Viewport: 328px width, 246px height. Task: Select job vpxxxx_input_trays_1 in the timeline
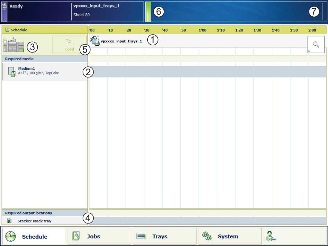tap(120, 41)
